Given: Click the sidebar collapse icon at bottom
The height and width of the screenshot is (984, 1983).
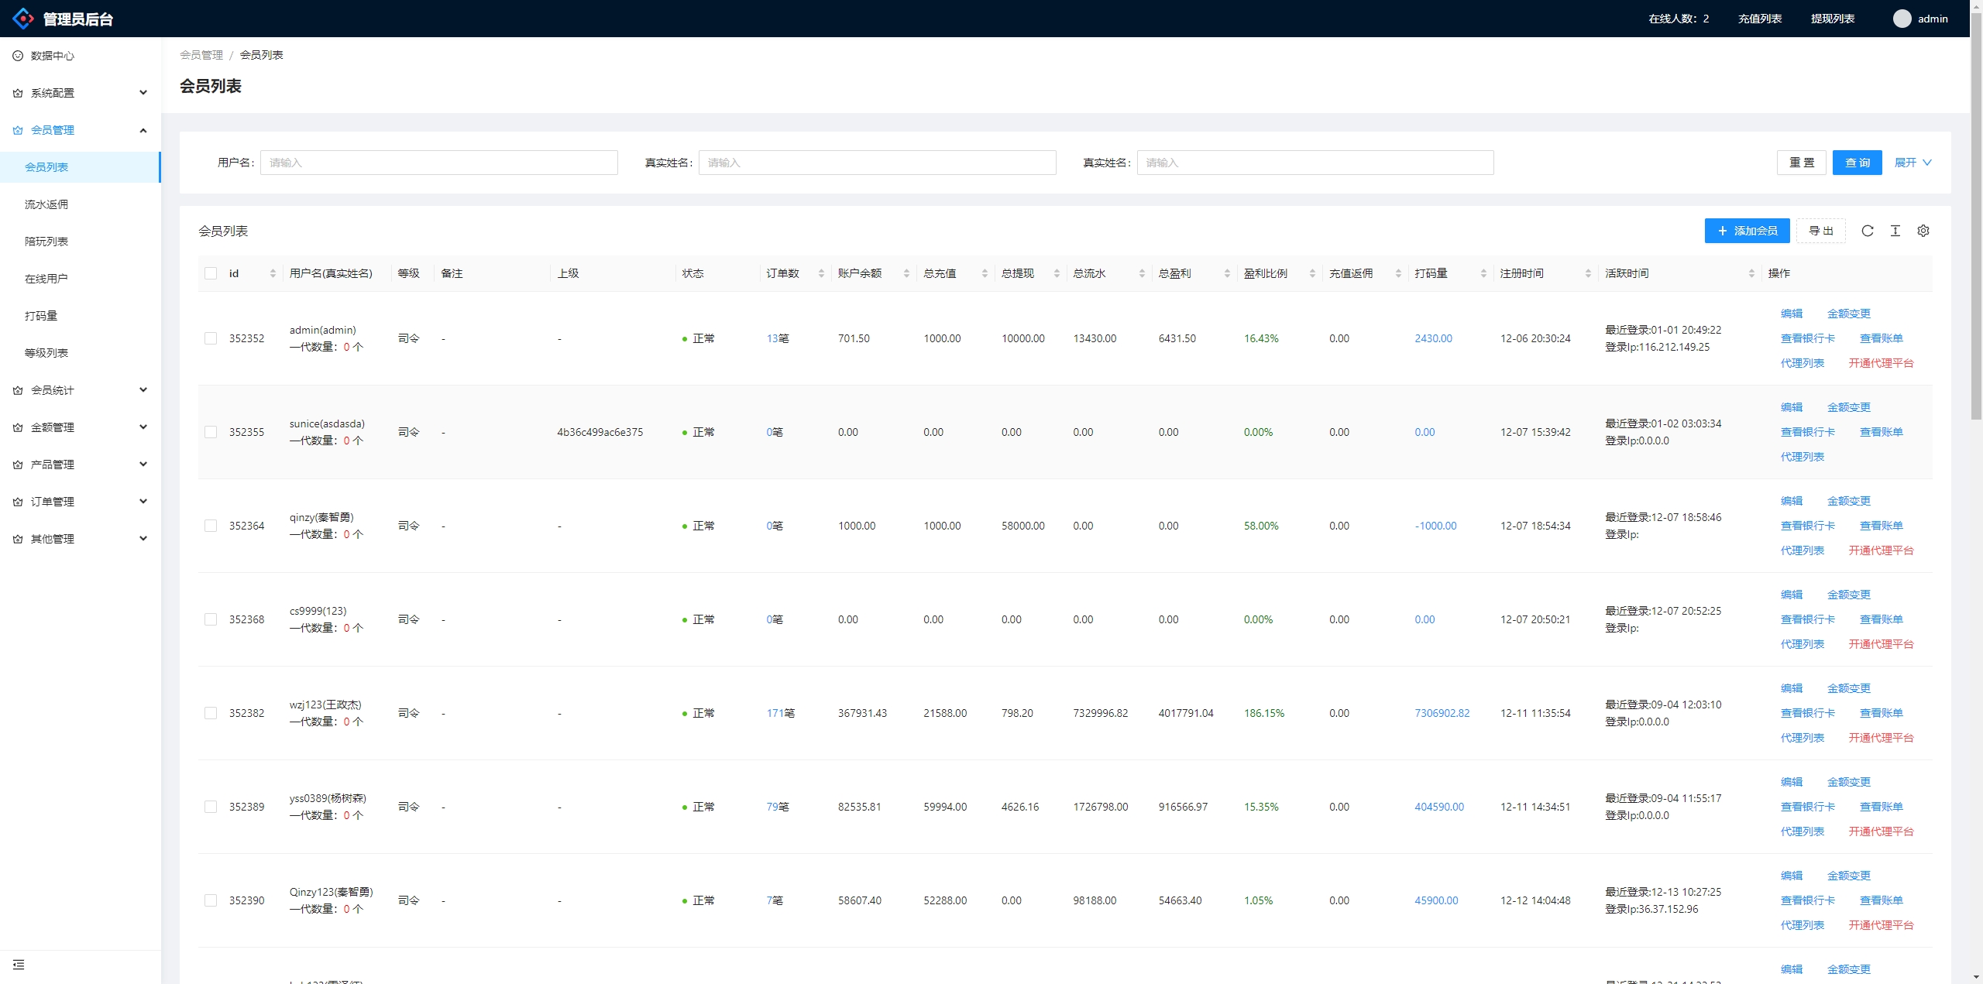Looking at the screenshot, I should click(x=19, y=965).
